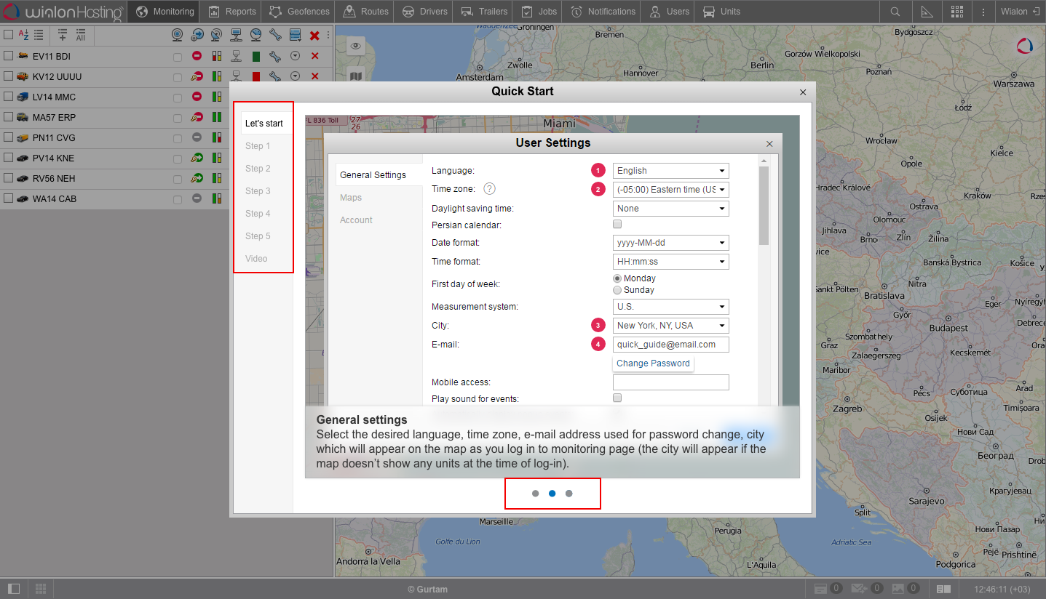Open the search tool in top bar

[895, 12]
